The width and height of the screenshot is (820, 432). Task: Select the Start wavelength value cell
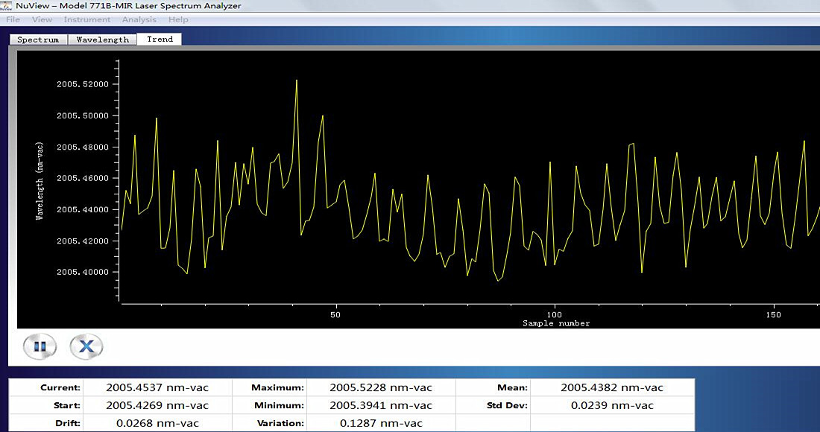point(157,405)
